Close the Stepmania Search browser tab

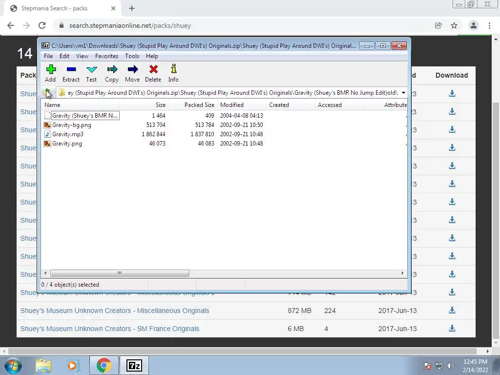tap(113, 8)
